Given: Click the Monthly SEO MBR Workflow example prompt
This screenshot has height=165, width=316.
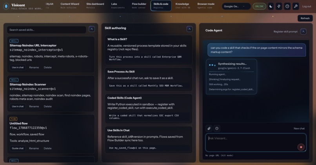Looking at the screenshot, I should (149, 85).
